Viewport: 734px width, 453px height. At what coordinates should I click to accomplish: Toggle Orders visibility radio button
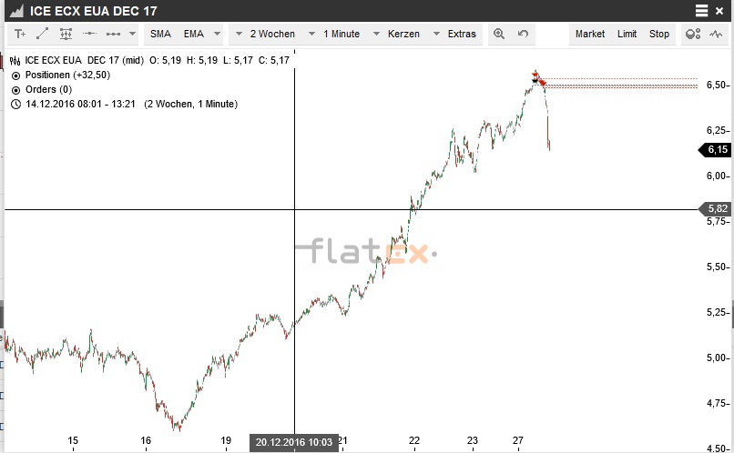coord(15,90)
